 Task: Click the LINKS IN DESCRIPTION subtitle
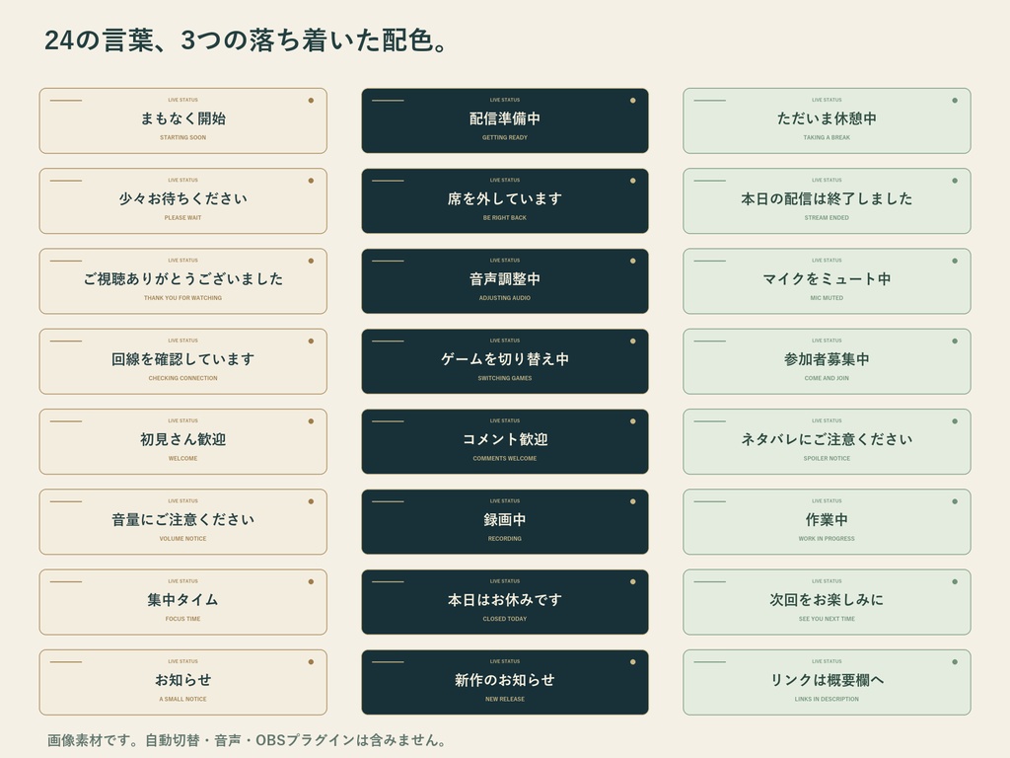click(828, 699)
